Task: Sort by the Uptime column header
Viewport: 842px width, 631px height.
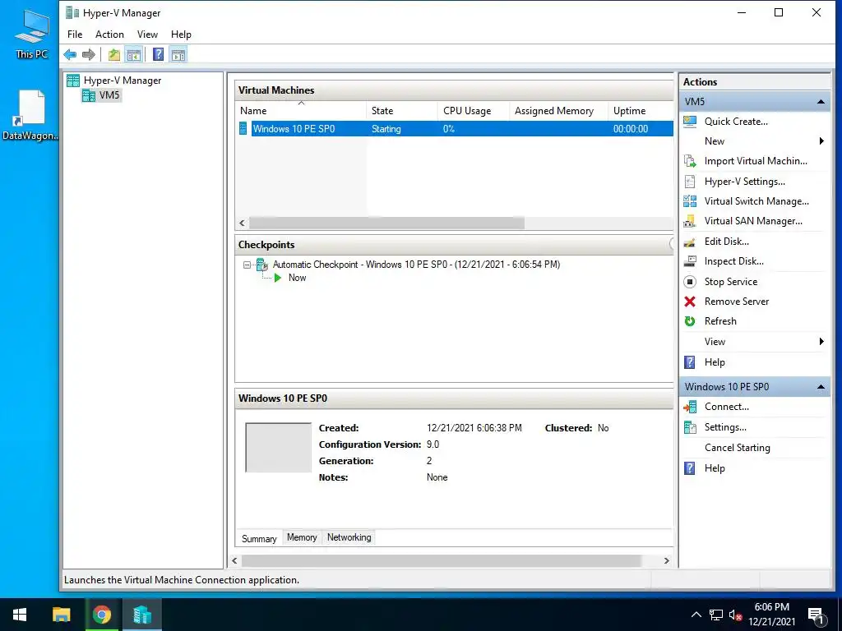Action: pos(641,111)
